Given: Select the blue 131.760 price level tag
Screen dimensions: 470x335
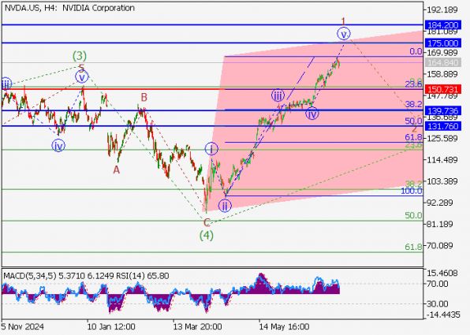Looking at the screenshot, I should (442, 126).
